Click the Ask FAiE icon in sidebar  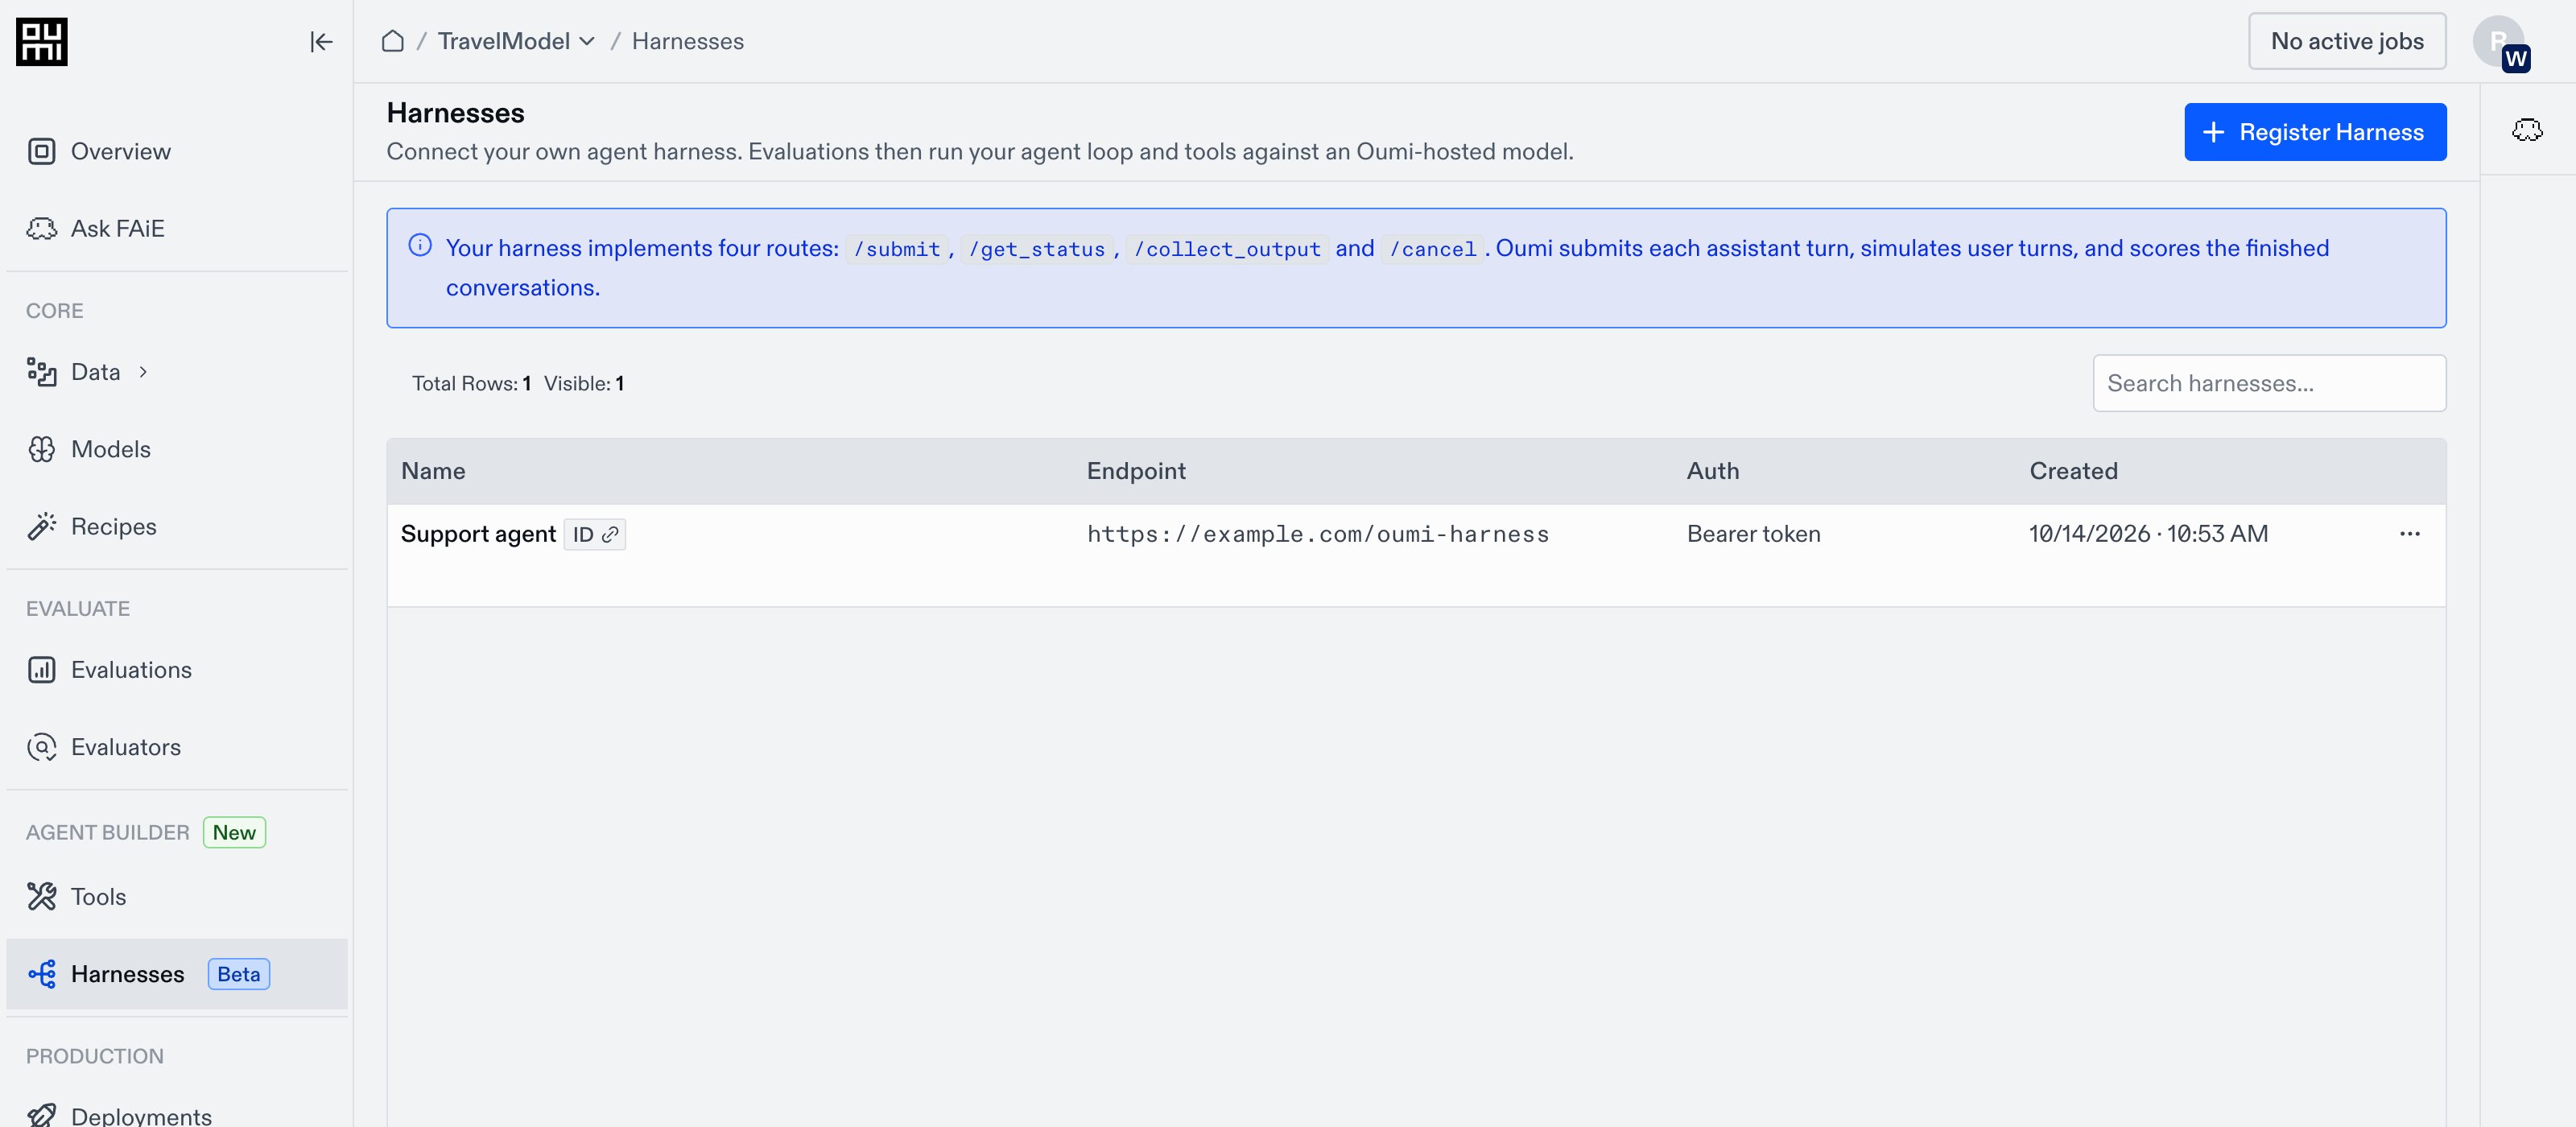coord(42,229)
